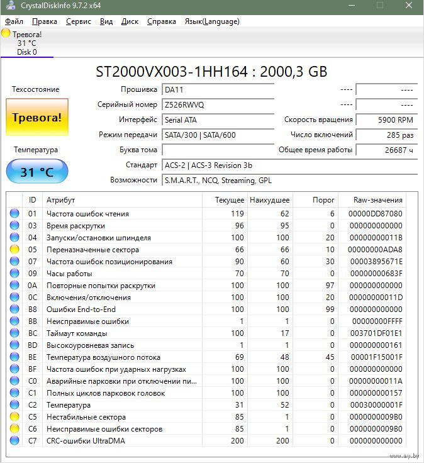Open the Диск menu
The image size is (424, 463).
[x=130, y=21]
